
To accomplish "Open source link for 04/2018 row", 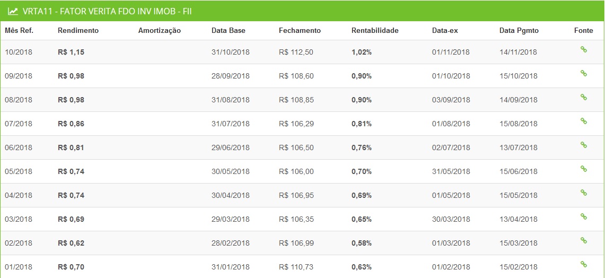I will pyautogui.click(x=583, y=193).
